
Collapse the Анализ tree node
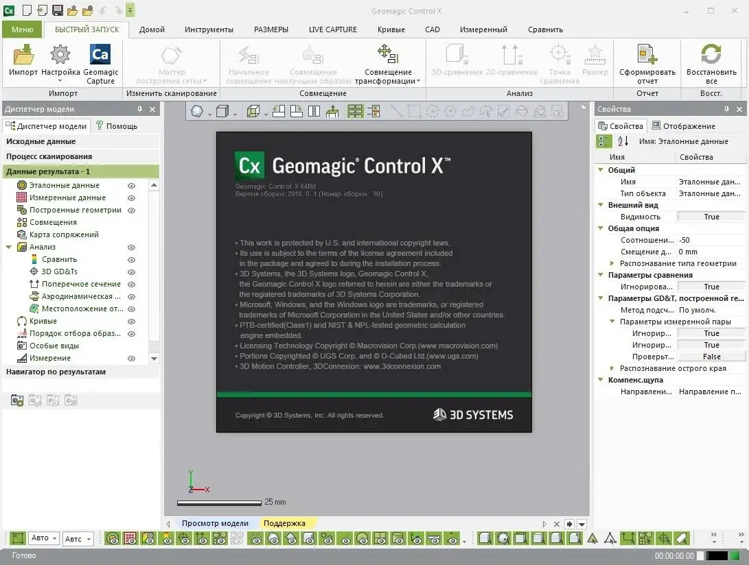point(9,247)
